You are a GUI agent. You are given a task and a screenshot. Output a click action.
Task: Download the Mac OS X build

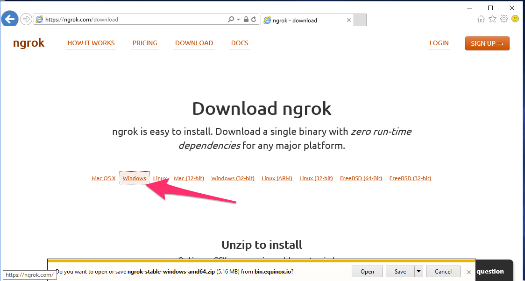pyautogui.click(x=104, y=178)
